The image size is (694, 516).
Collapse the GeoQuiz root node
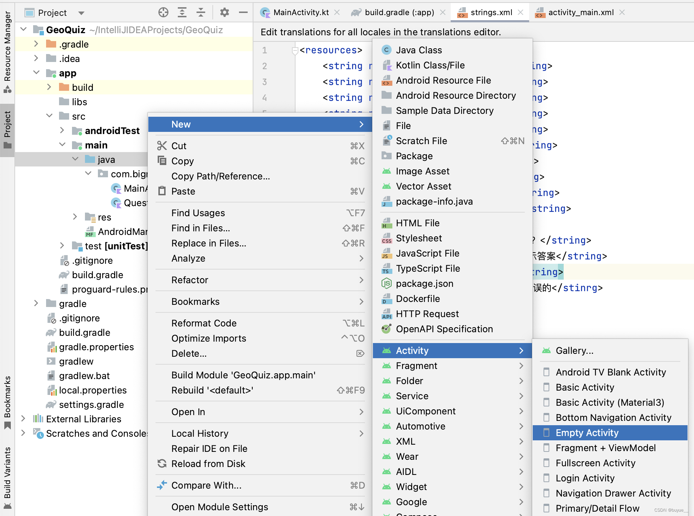pyautogui.click(x=24, y=29)
